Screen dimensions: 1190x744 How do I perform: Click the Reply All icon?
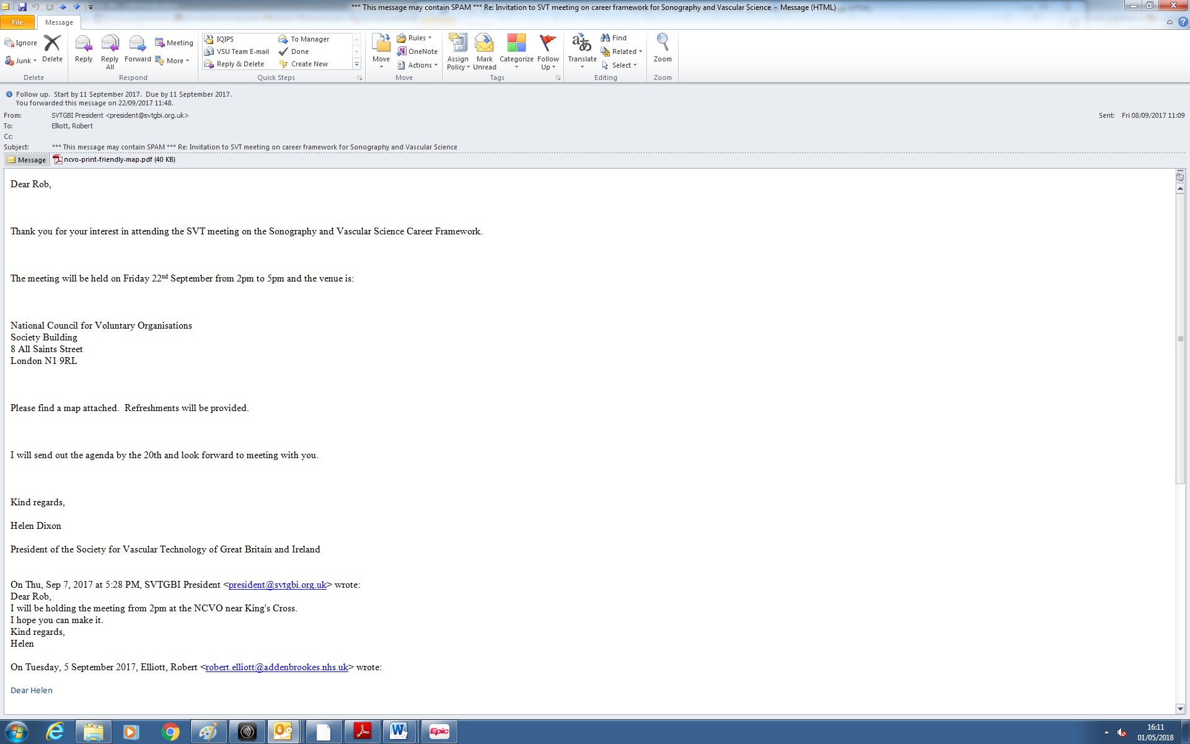[x=110, y=45]
